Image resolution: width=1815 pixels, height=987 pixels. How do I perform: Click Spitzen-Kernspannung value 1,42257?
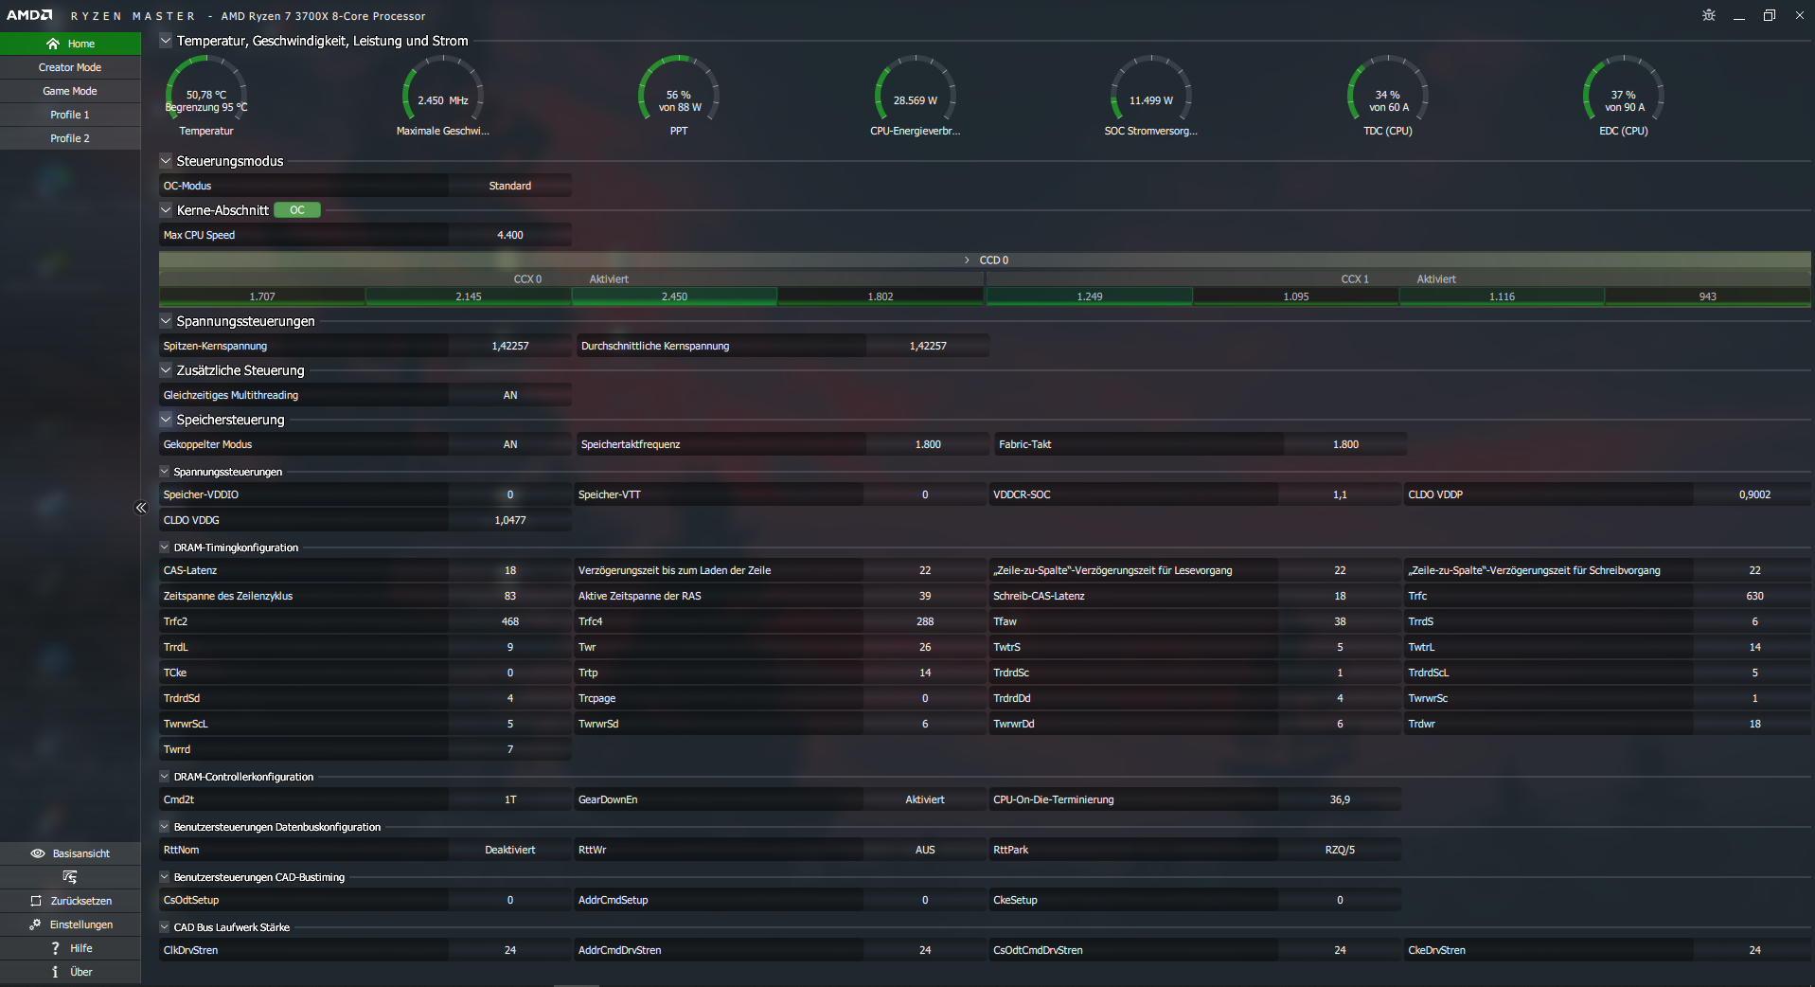510,346
